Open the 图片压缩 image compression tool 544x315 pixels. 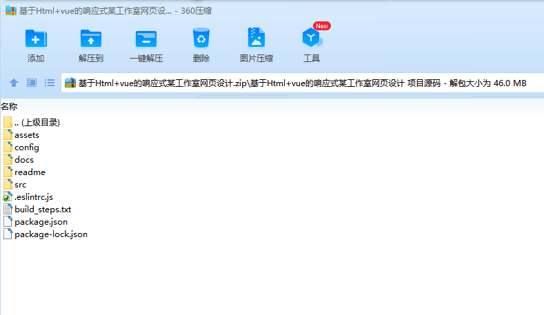pyautogui.click(x=256, y=37)
